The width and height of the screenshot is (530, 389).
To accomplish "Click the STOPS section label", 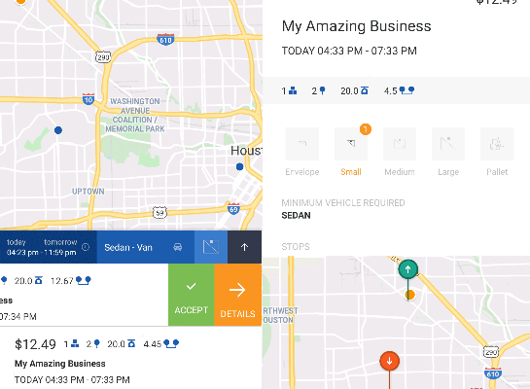I will tap(296, 246).
